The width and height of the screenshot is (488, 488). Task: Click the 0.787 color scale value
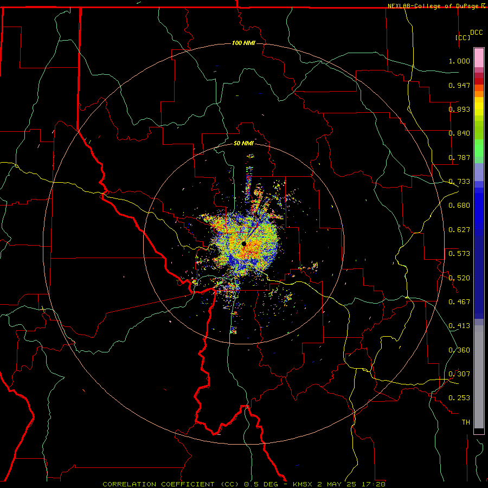click(x=459, y=157)
